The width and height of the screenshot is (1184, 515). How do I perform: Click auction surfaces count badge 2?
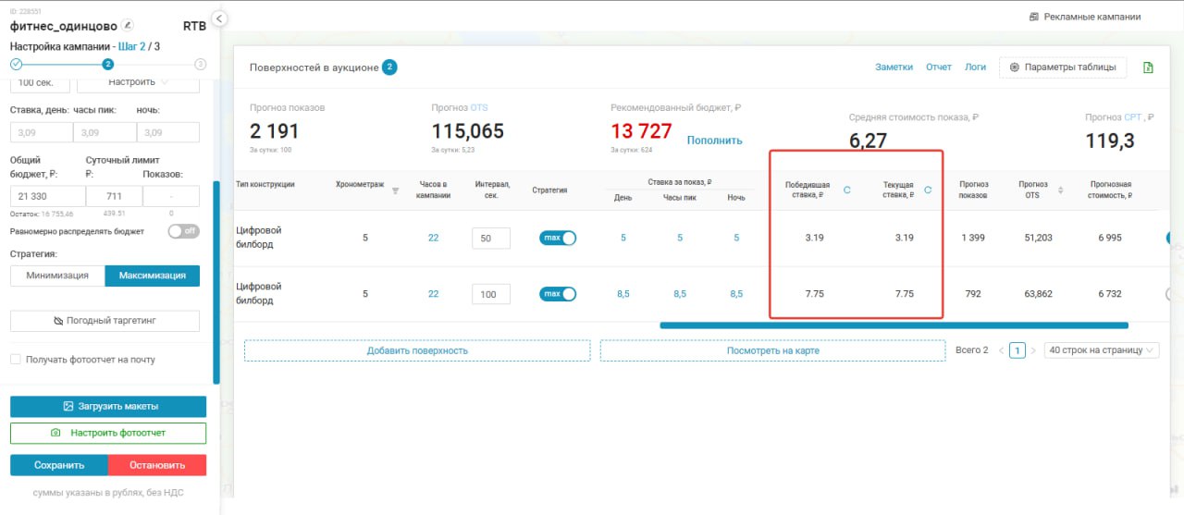click(389, 67)
